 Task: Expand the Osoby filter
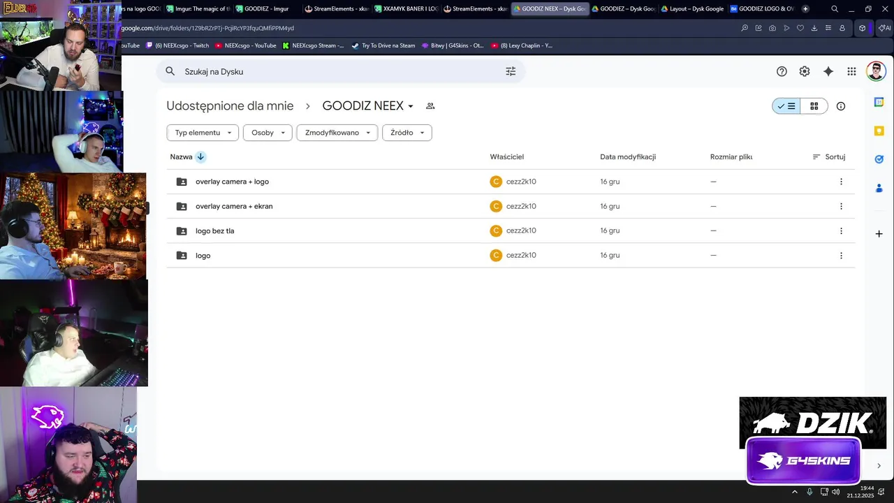point(268,133)
